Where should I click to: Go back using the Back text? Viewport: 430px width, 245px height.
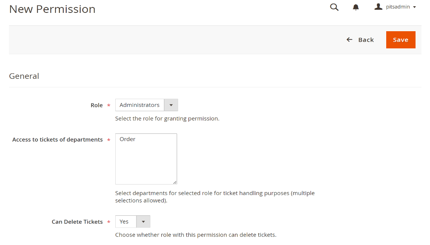click(x=366, y=40)
